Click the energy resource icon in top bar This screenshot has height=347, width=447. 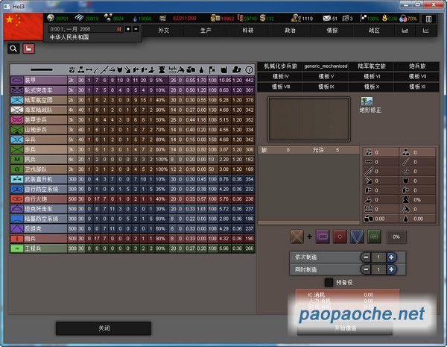(x=51, y=18)
